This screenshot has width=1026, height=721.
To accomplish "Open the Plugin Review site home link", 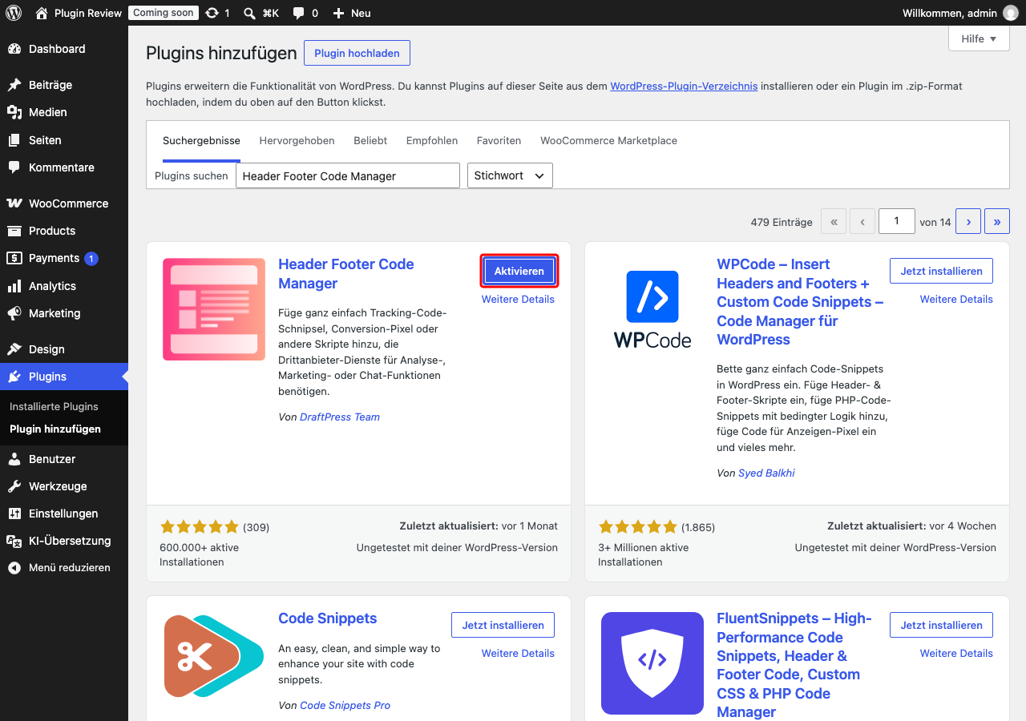I will click(79, 13).
